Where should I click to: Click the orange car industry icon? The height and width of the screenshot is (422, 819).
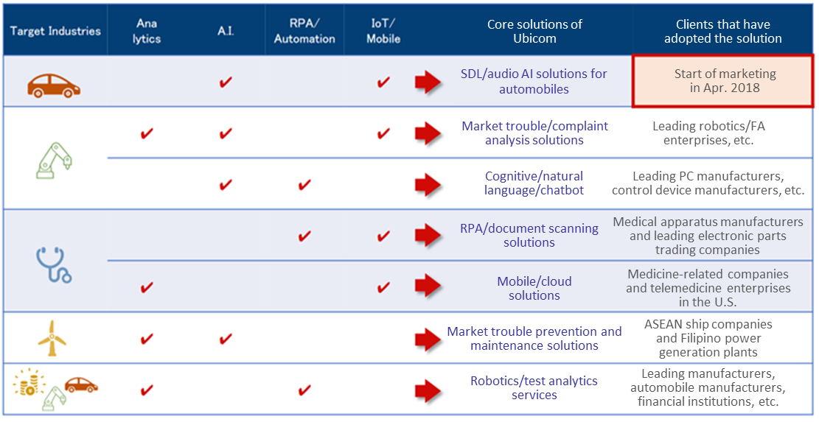[x=54, y=85]
